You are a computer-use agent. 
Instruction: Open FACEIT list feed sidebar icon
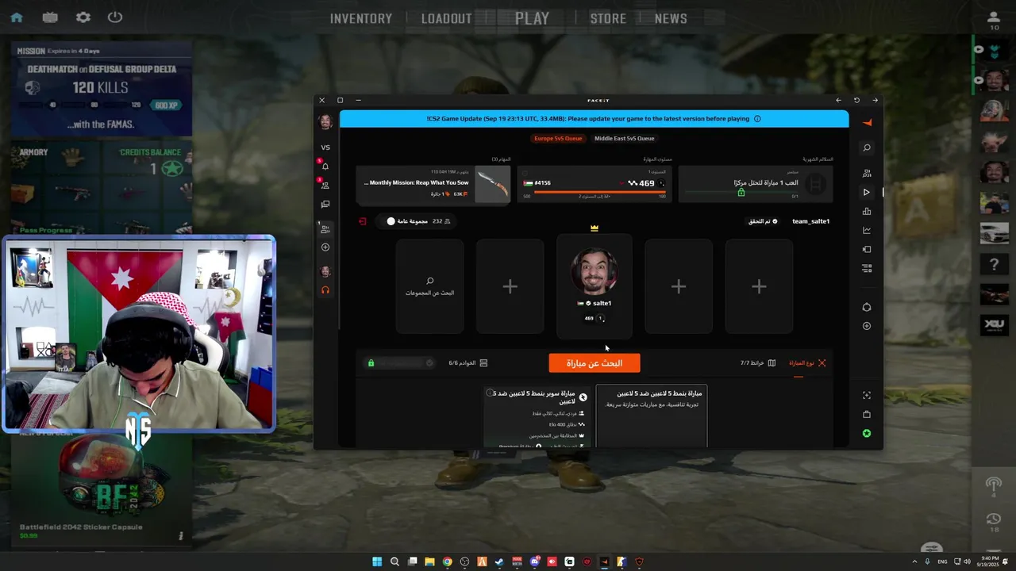click(867, 268)
